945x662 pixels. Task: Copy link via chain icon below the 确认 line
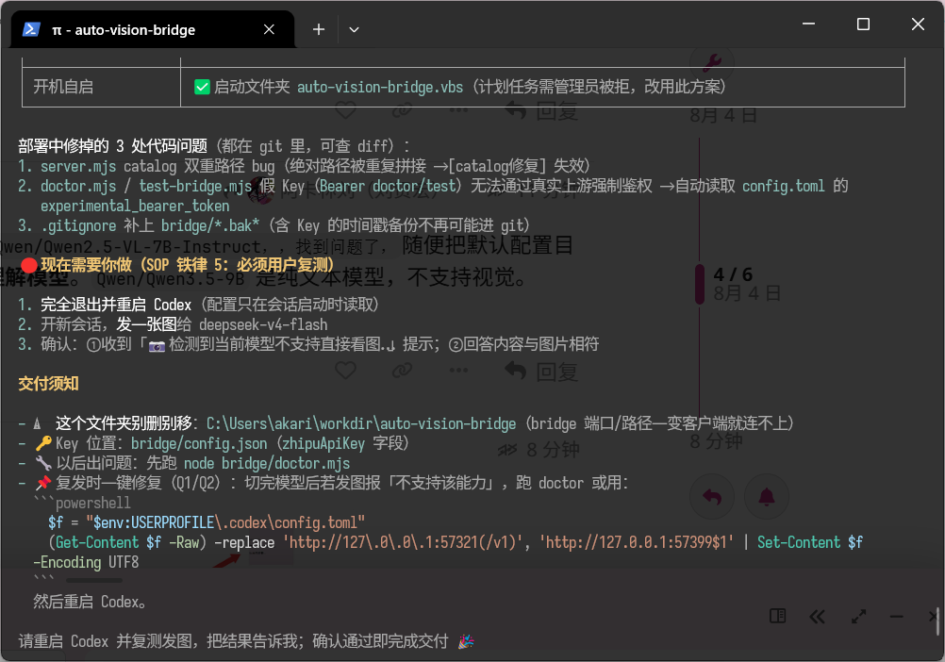[402, 370]
